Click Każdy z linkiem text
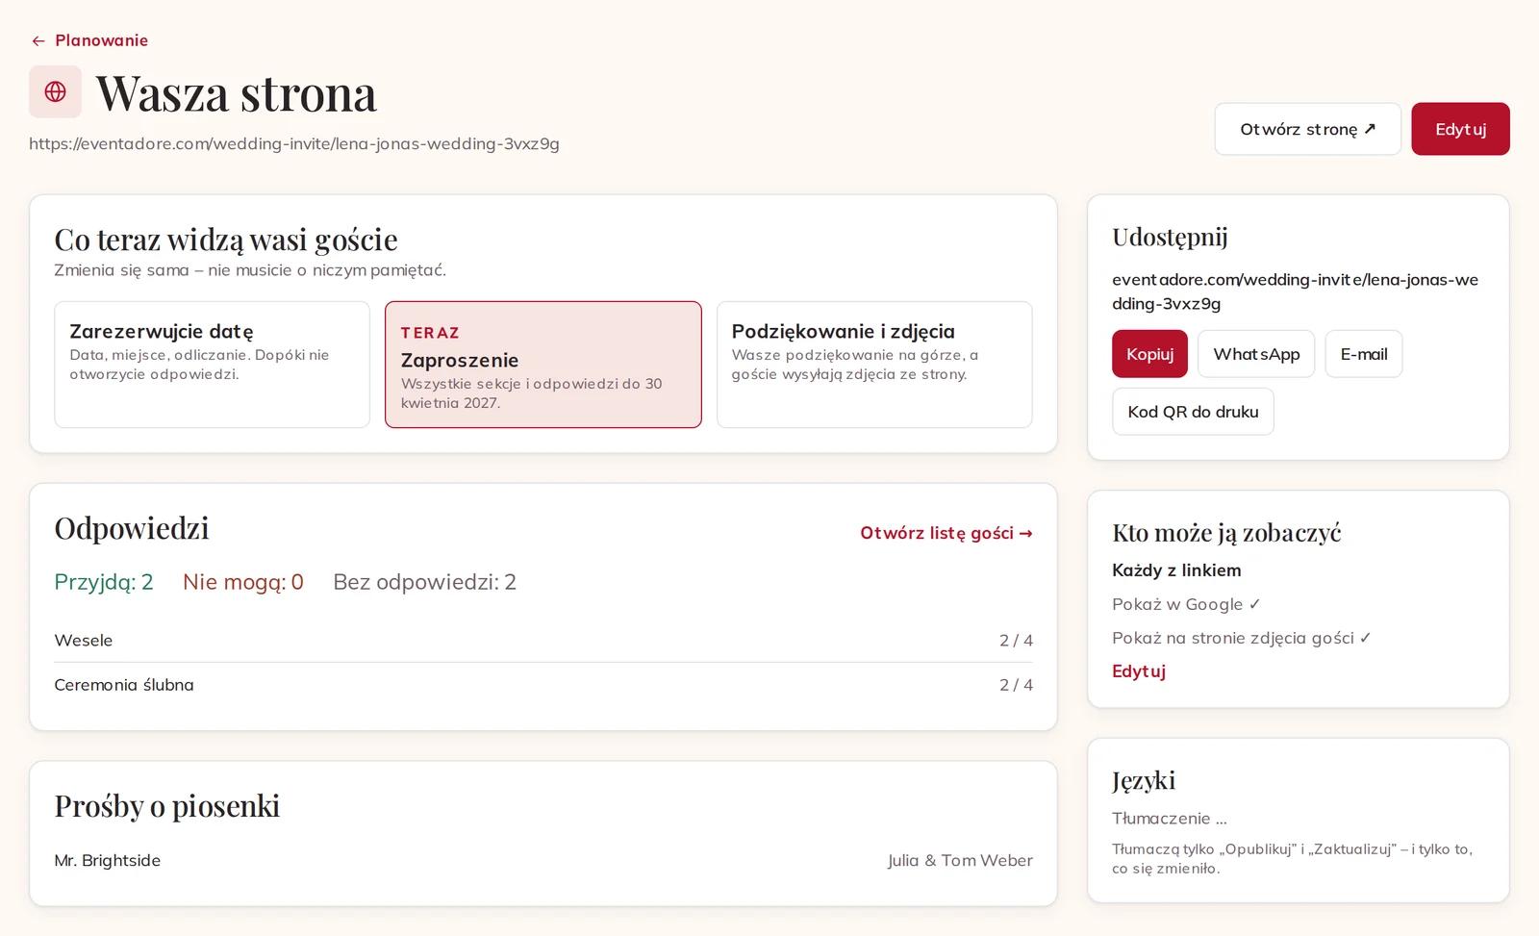 1176,570
